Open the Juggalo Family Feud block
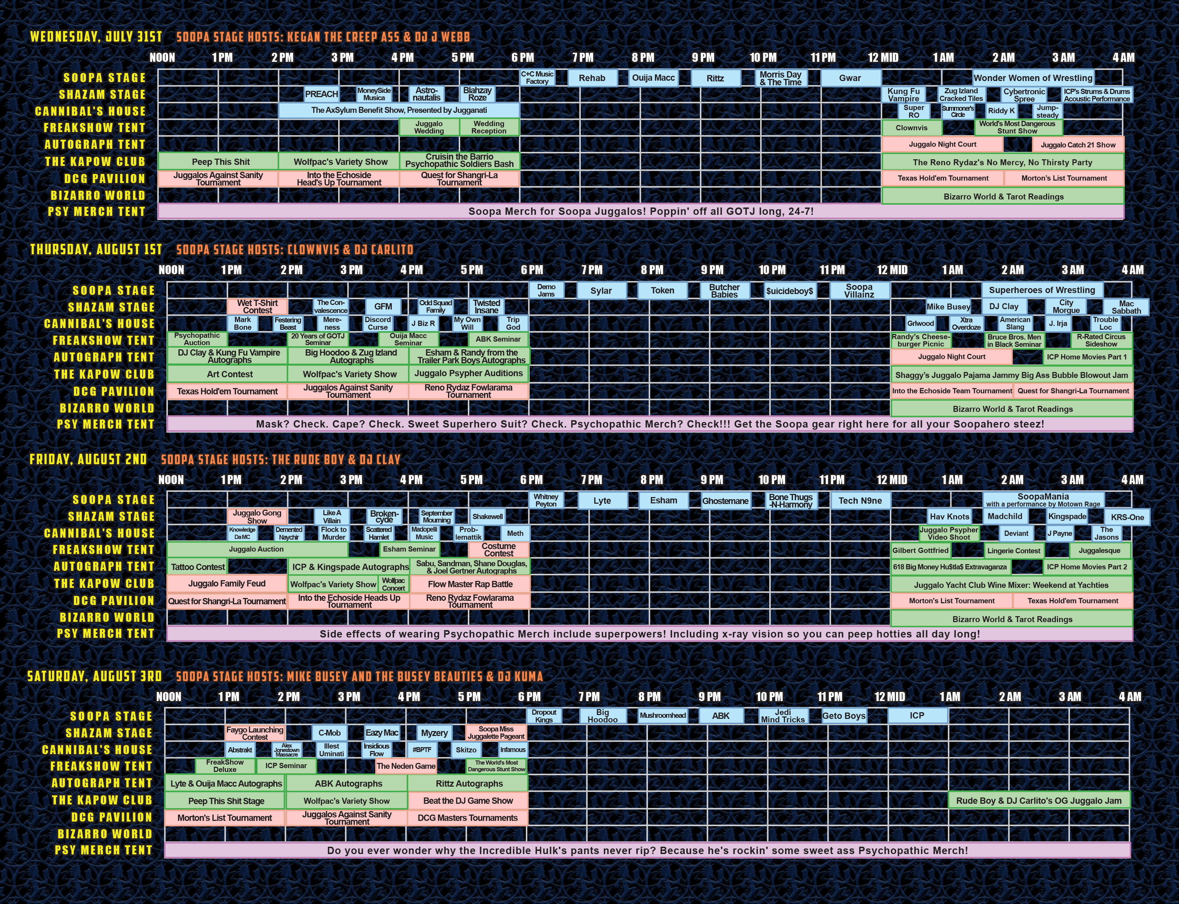This screenshot has width=1179, height=904. pyautogui.click(x=227, y=583)
